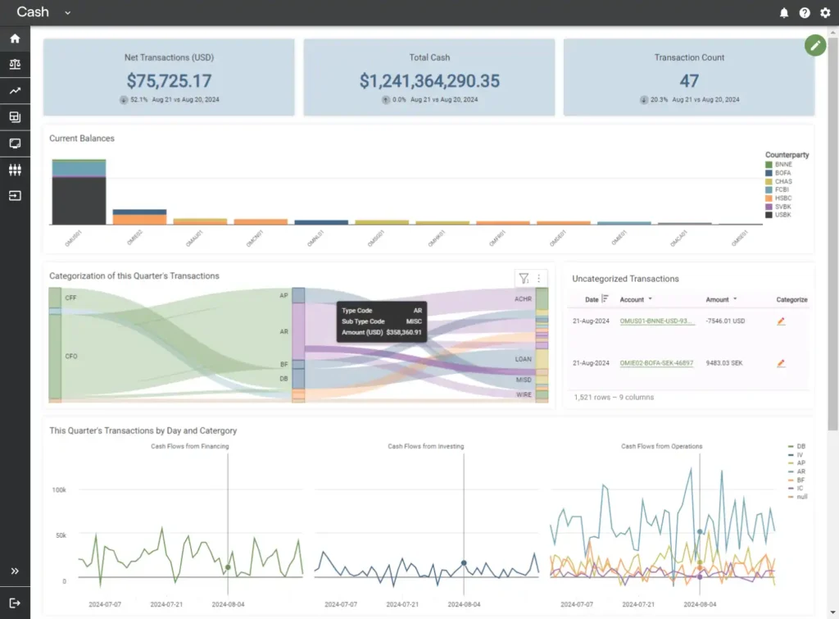This screenshot has width=839, height=619.
Task: Click the CHAS counterparty legend swatch
Action: pos(769,181)
